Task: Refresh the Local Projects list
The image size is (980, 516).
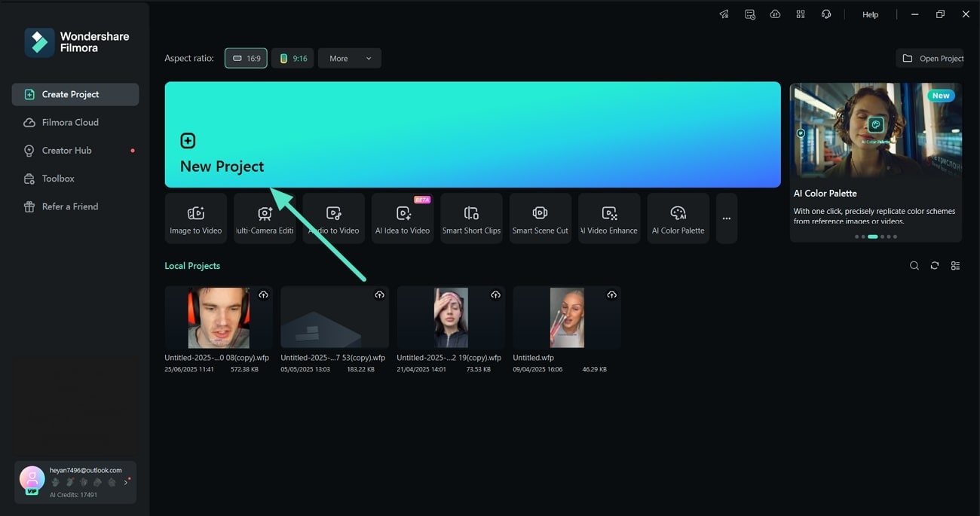Action: (935, 266)
